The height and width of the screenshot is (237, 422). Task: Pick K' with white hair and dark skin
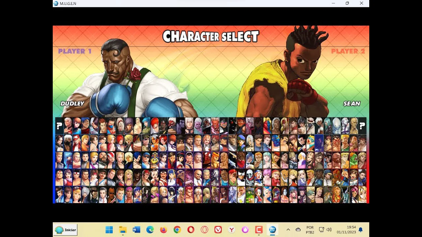[x=68, y=143]
